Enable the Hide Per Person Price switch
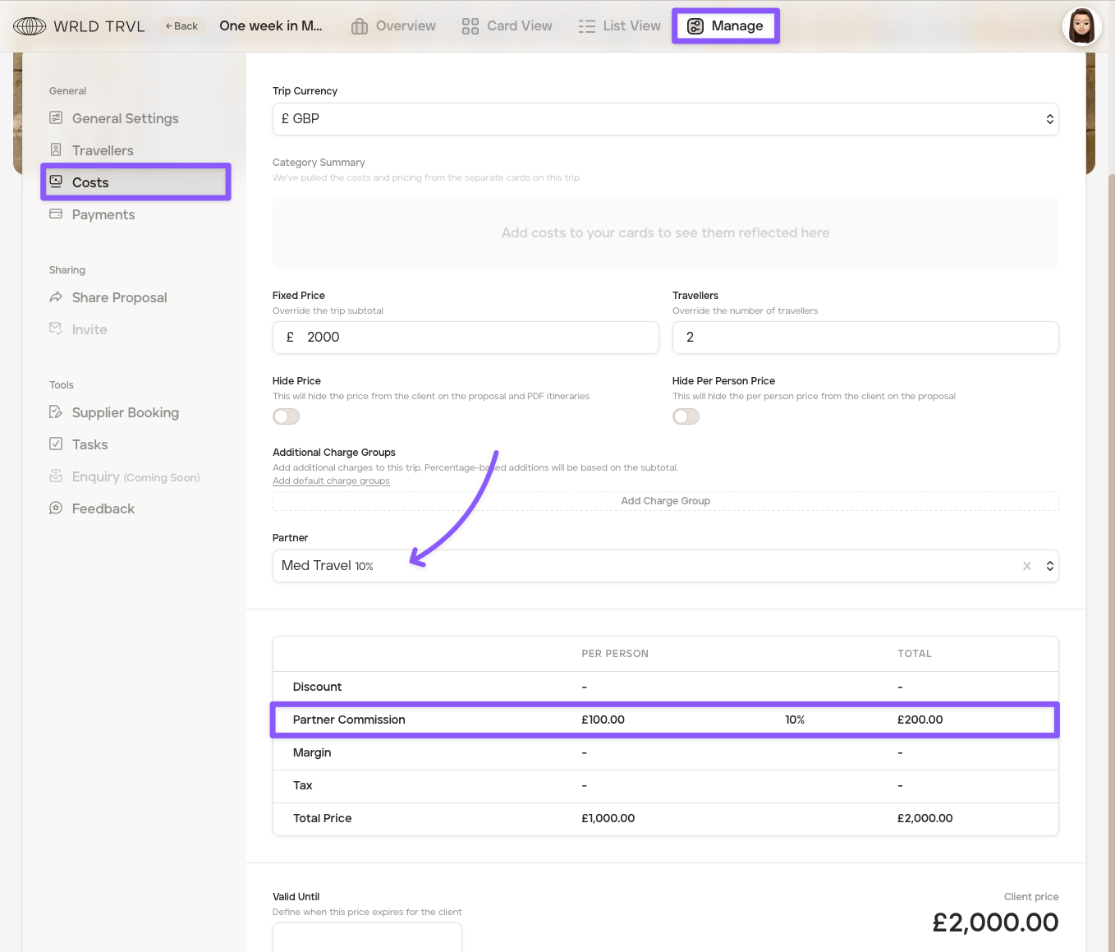1115x952 pixels. point(686,416)
